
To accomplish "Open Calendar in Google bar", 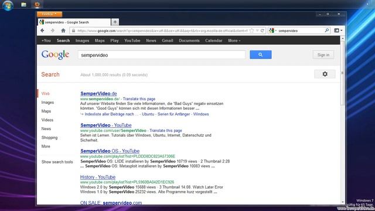I will tap(214, 40).
